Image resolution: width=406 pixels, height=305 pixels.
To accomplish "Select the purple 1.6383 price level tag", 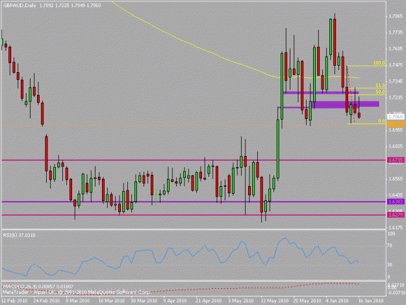I will [x=396, y=202].
